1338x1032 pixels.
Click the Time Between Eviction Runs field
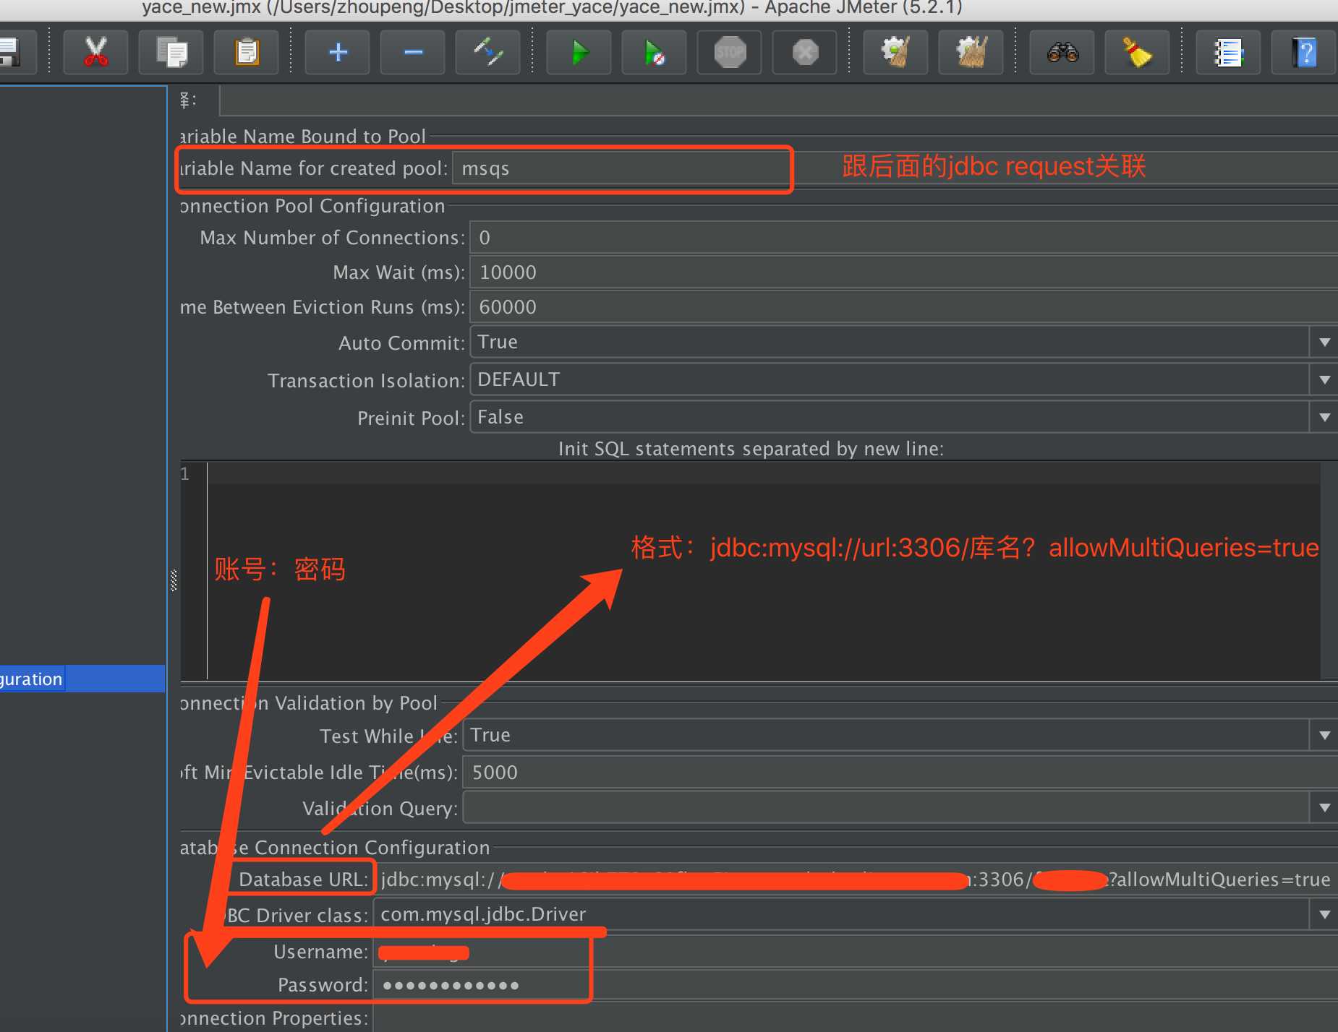click(x=903, y=307)
